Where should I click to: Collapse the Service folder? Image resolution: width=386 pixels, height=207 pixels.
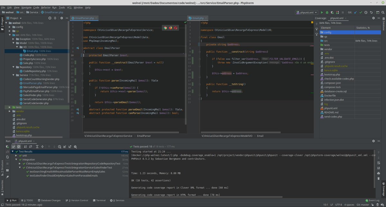tap(13, 75)
